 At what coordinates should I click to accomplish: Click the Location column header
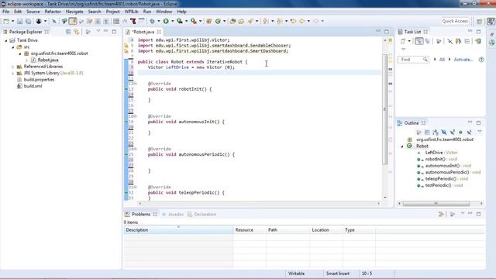pos(326,230)
